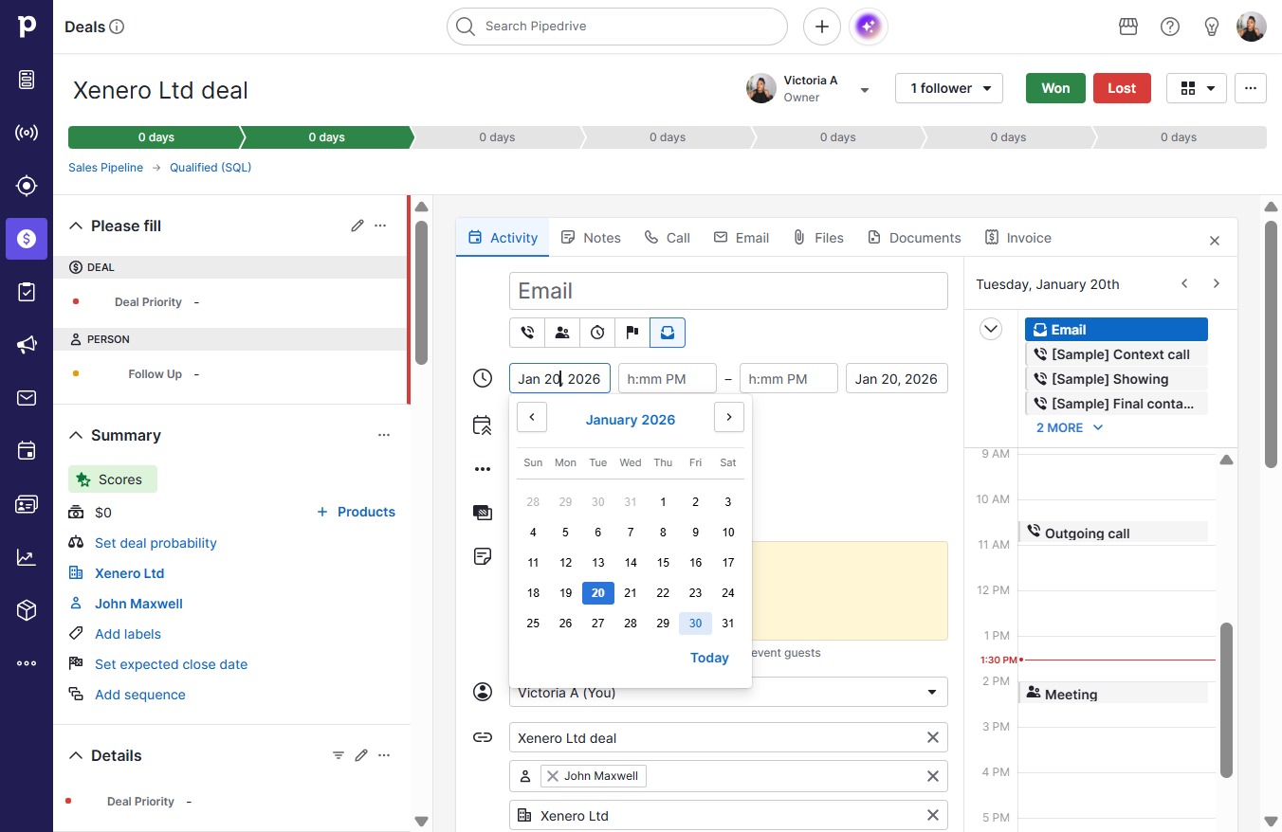Open the Sales Pipeline breadcrumb link
This screenshot has width=1282, height=832.
[x=105, y=168]
